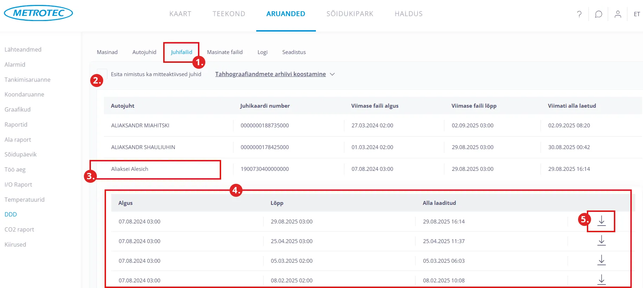Select the Juhifailid tab
643x288 pixels.
pyautogui.click(x=181, y=52)
